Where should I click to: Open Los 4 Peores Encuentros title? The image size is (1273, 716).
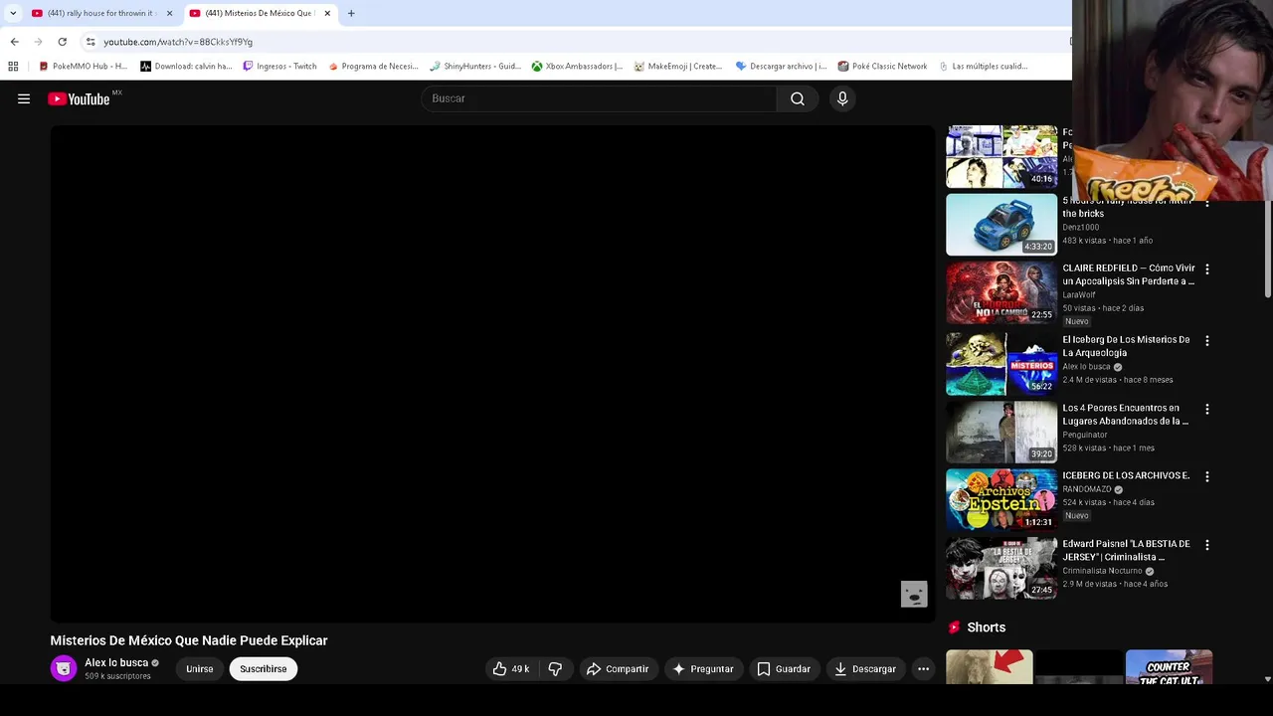tap(1125, 414)
